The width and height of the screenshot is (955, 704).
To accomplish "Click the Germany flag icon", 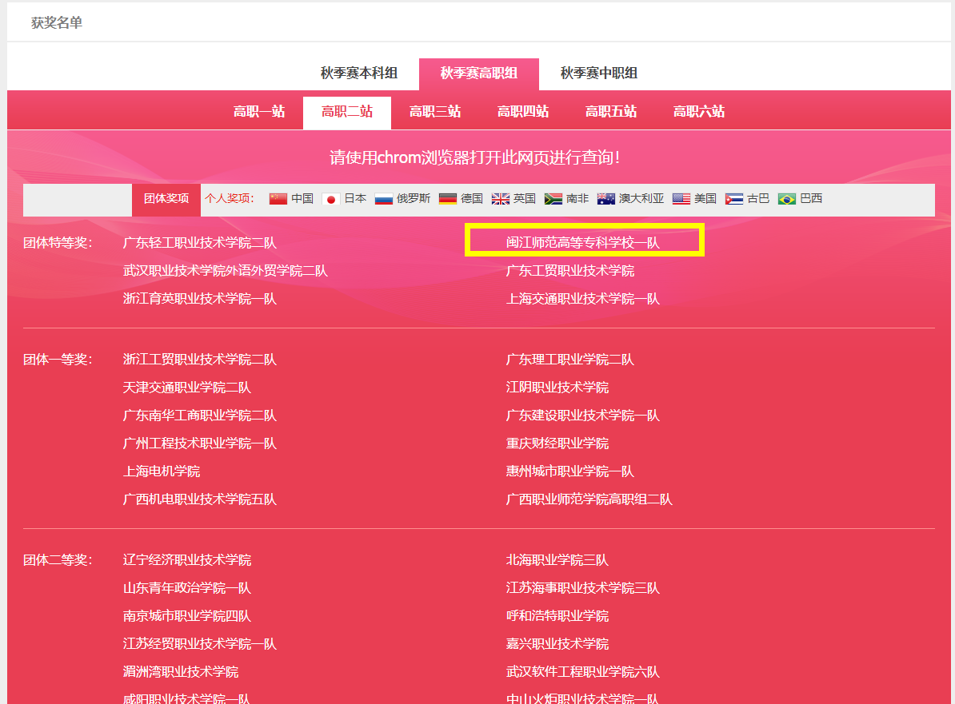I will pyautogui.click(x=447, y=199).
